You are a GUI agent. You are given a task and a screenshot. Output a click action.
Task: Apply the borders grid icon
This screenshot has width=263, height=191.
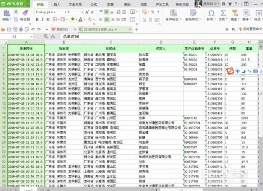[55, 19]
